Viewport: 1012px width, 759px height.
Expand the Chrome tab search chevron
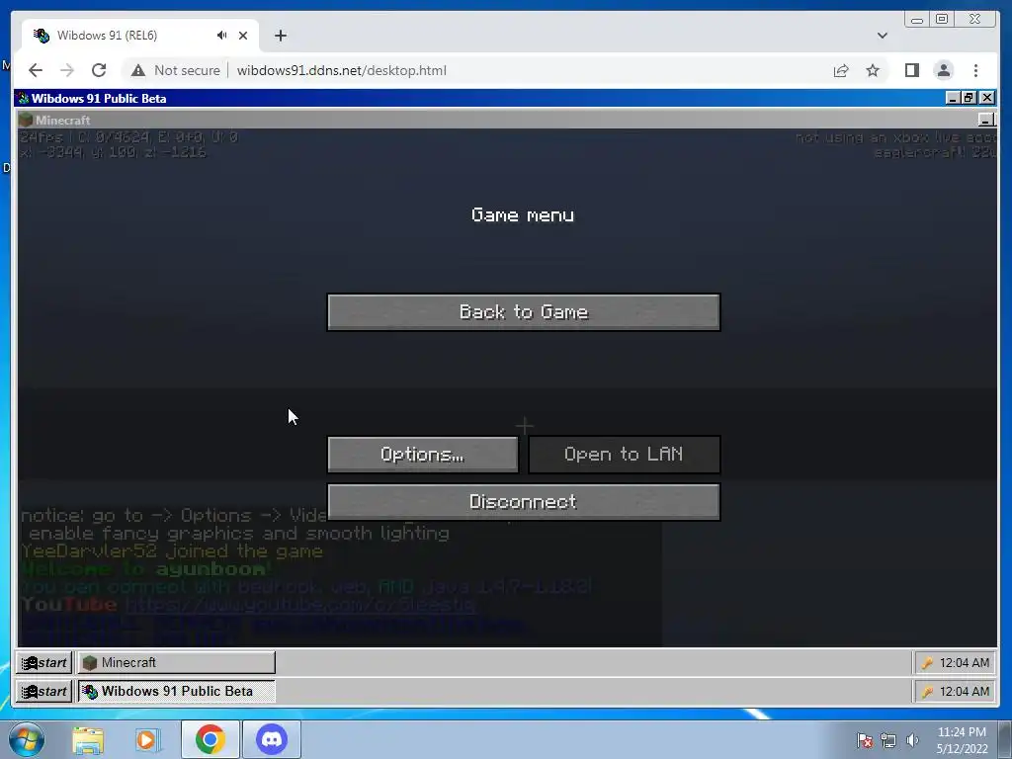[x=883, y=36]
